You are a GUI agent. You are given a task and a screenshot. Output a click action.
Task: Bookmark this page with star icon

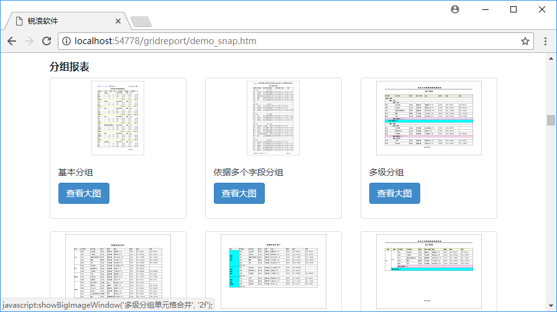[525, 41]
